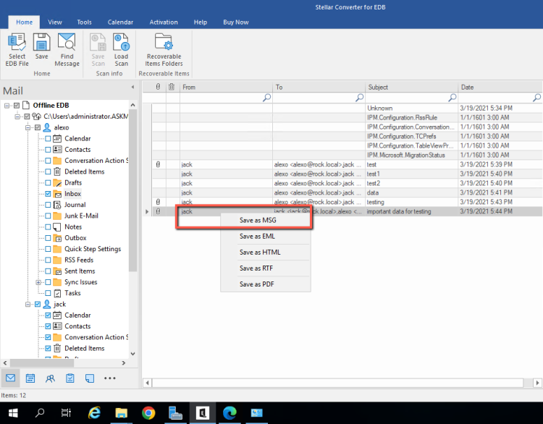Choose Save as PDF option

pos(257,284)
